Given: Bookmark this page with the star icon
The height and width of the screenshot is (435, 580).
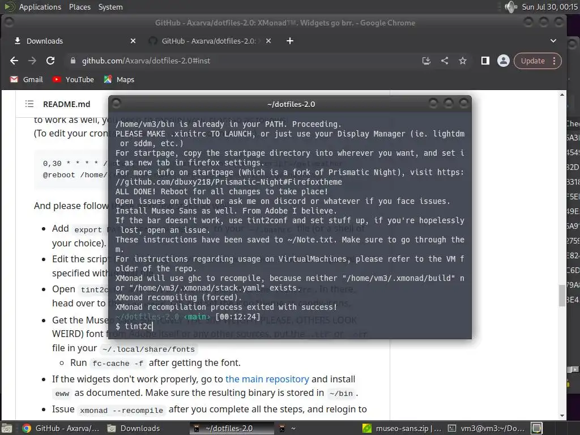Looking at the screenshot, I should point(462,61).
